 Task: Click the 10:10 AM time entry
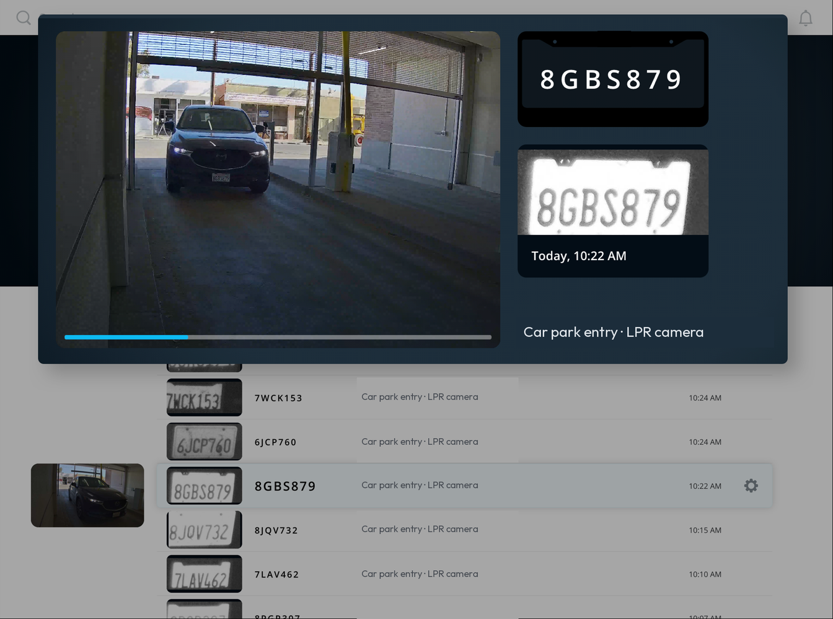[705, 574]
